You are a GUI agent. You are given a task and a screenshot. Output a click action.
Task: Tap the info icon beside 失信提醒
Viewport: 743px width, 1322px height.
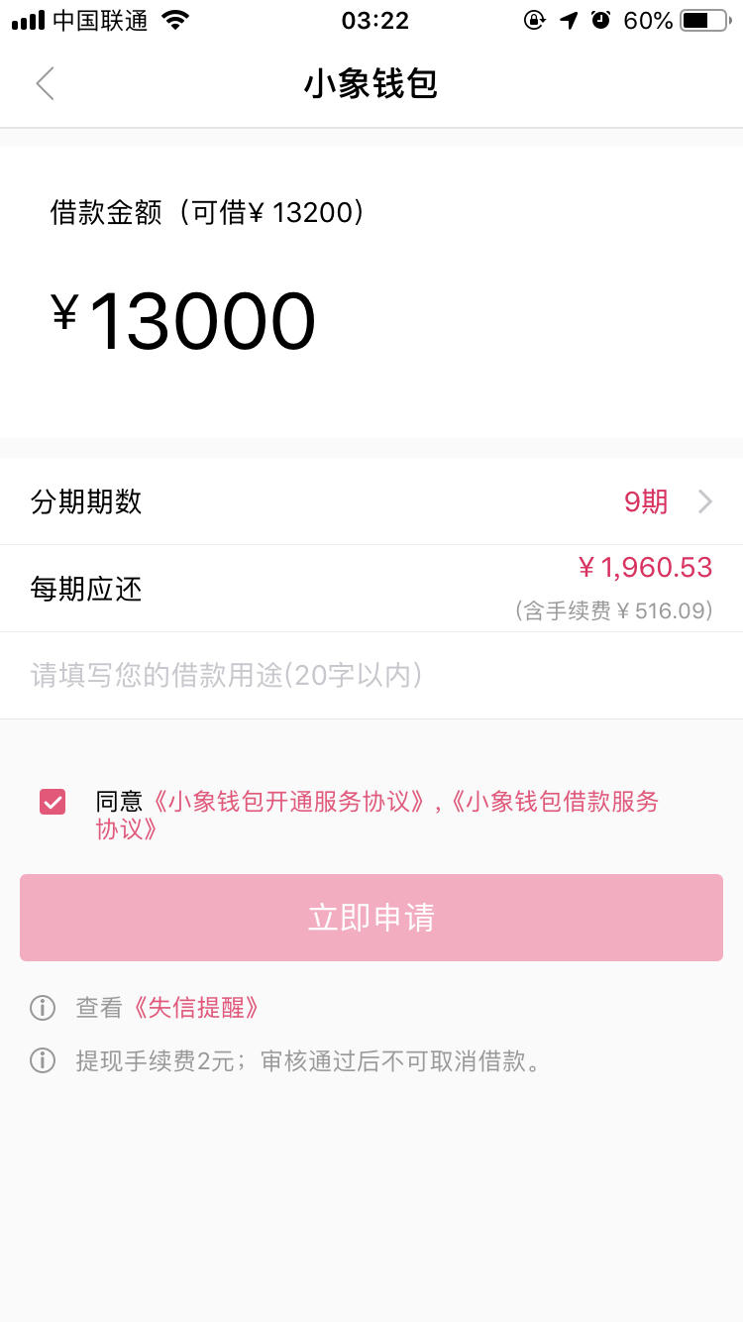click(43, 1008)
